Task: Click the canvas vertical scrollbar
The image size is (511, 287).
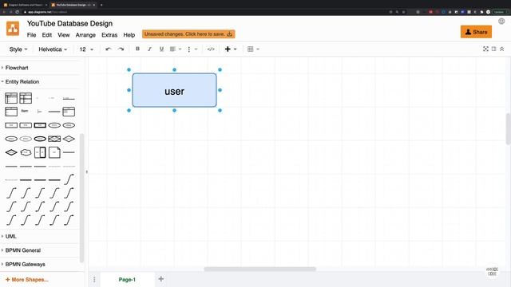Action: click(509, 129)
